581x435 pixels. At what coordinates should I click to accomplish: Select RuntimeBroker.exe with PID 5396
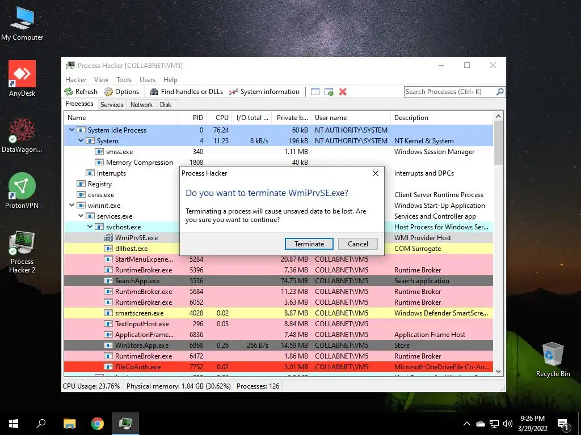coord(278,270)
